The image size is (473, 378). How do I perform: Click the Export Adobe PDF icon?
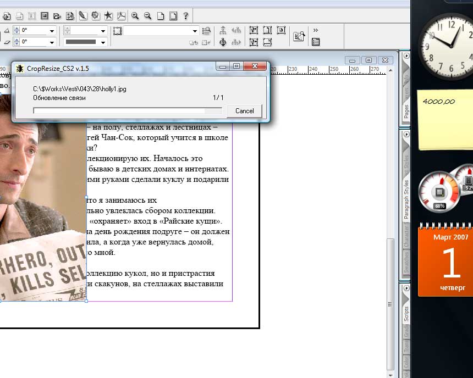click(121, 16)
